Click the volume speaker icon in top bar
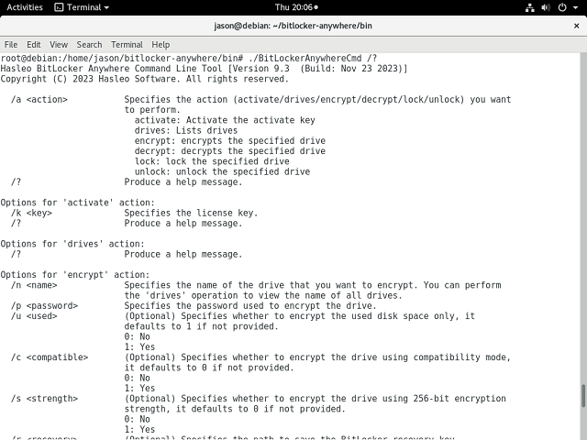587x440 pixels. (546, 7)
